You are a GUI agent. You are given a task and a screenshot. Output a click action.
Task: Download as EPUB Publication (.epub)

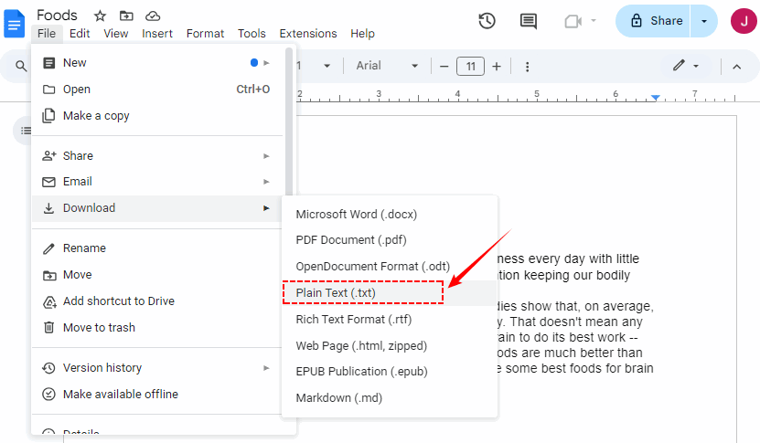[390, 372]
